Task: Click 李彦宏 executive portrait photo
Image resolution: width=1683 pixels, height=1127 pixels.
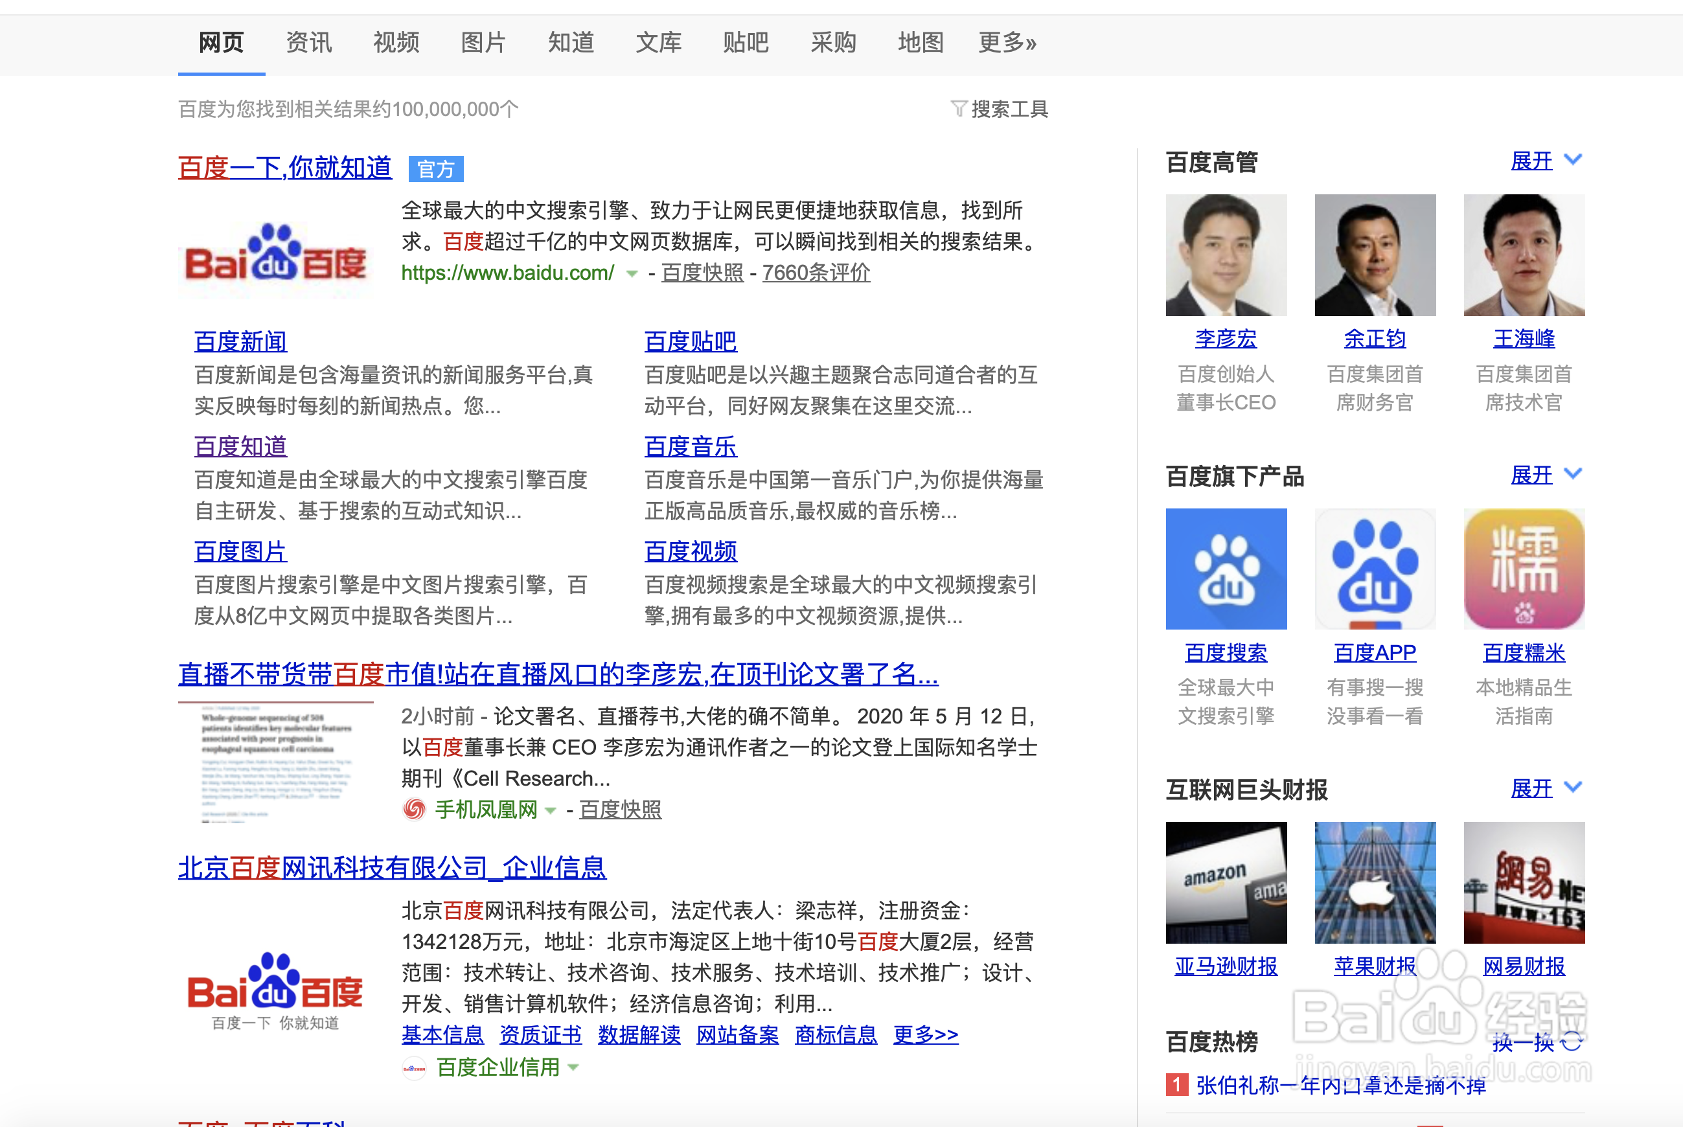Action: [1226, 254]
